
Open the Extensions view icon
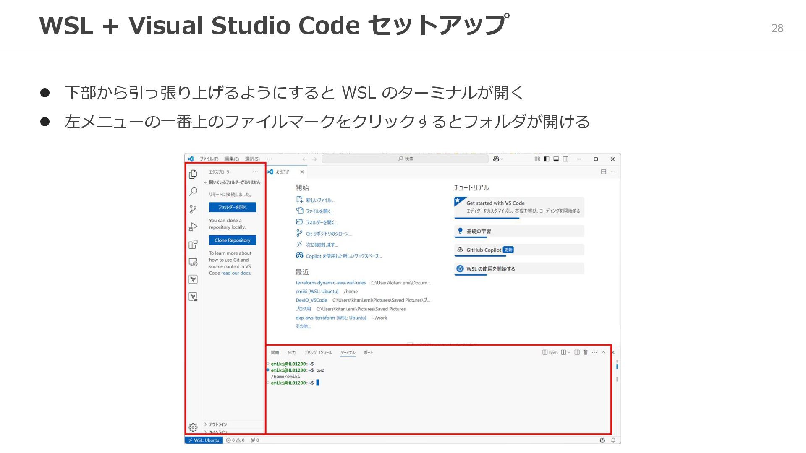193,245
